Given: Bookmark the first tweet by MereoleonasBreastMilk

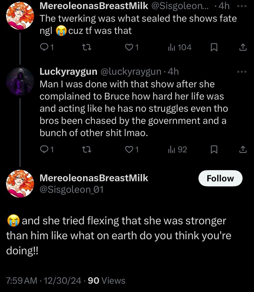Looking at the screenshot, I should [x=214, y=47].
